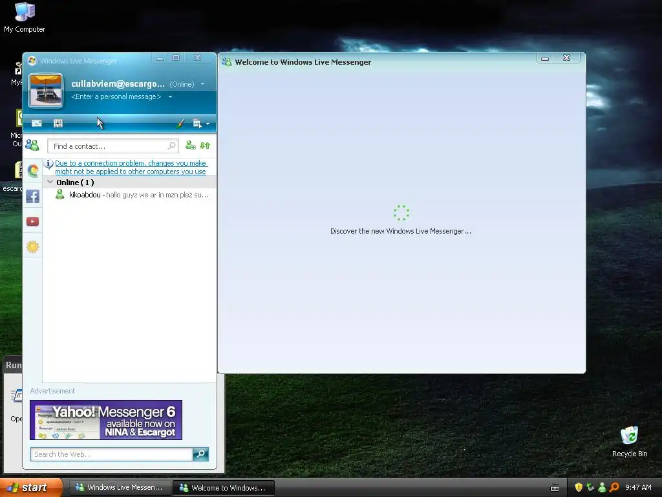This screenshot has width=662, height=497.
Task: Expand the personal message dropdown arrow
Action: (170, 97)
